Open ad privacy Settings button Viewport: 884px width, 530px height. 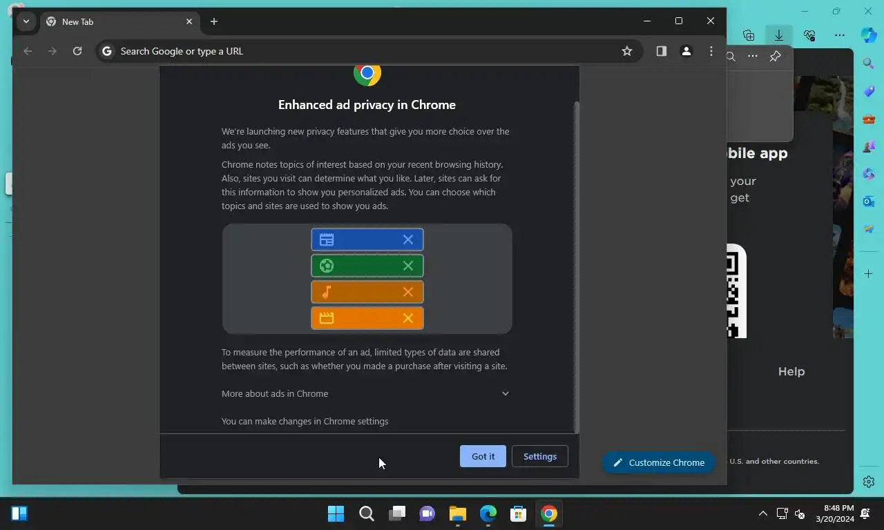tap(540, 456)
